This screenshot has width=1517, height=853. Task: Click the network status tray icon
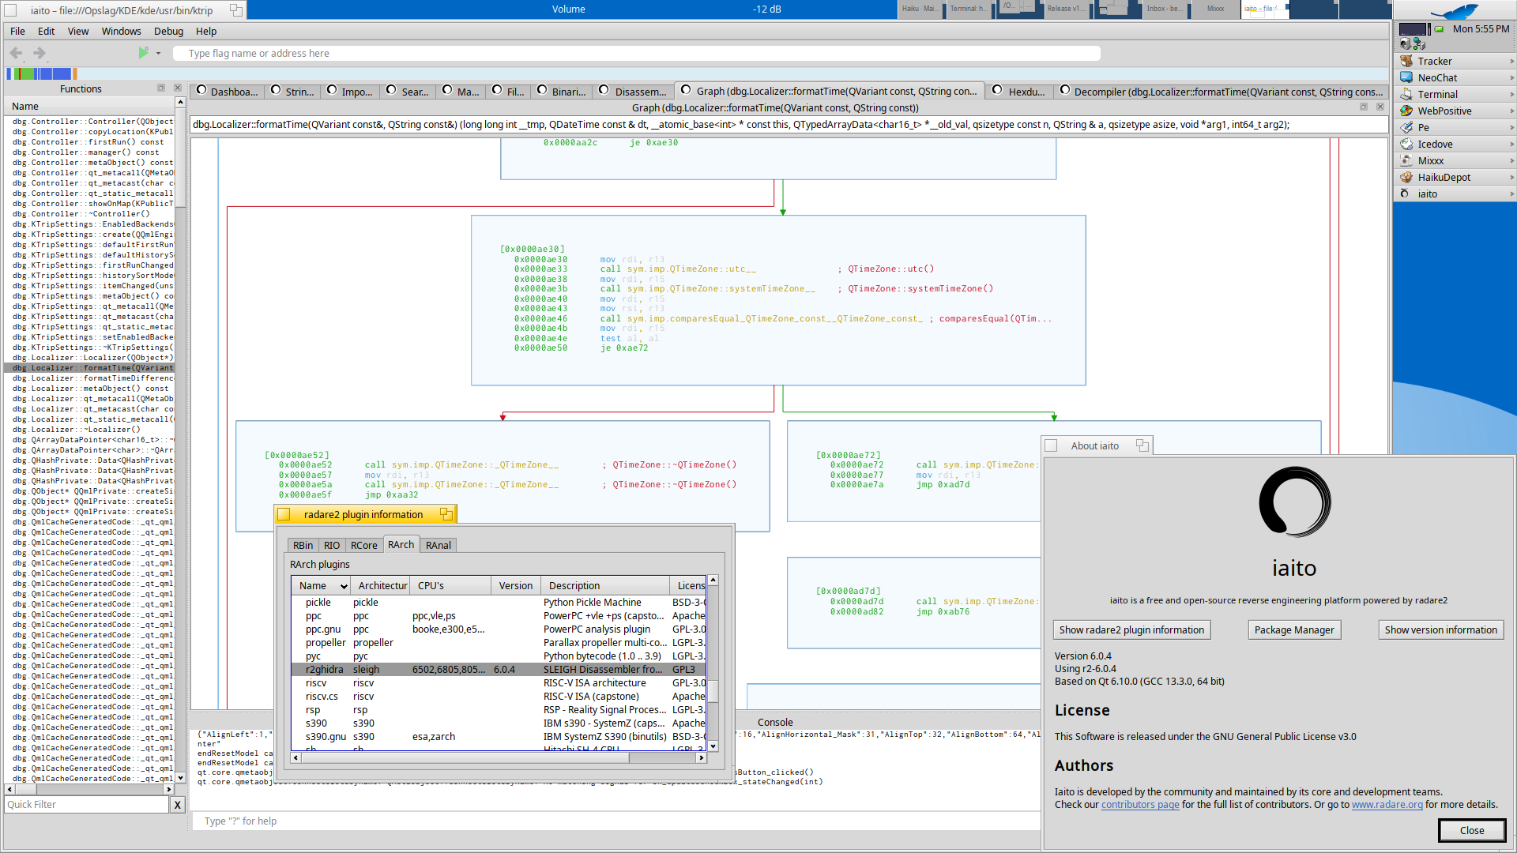point(1419,44)
